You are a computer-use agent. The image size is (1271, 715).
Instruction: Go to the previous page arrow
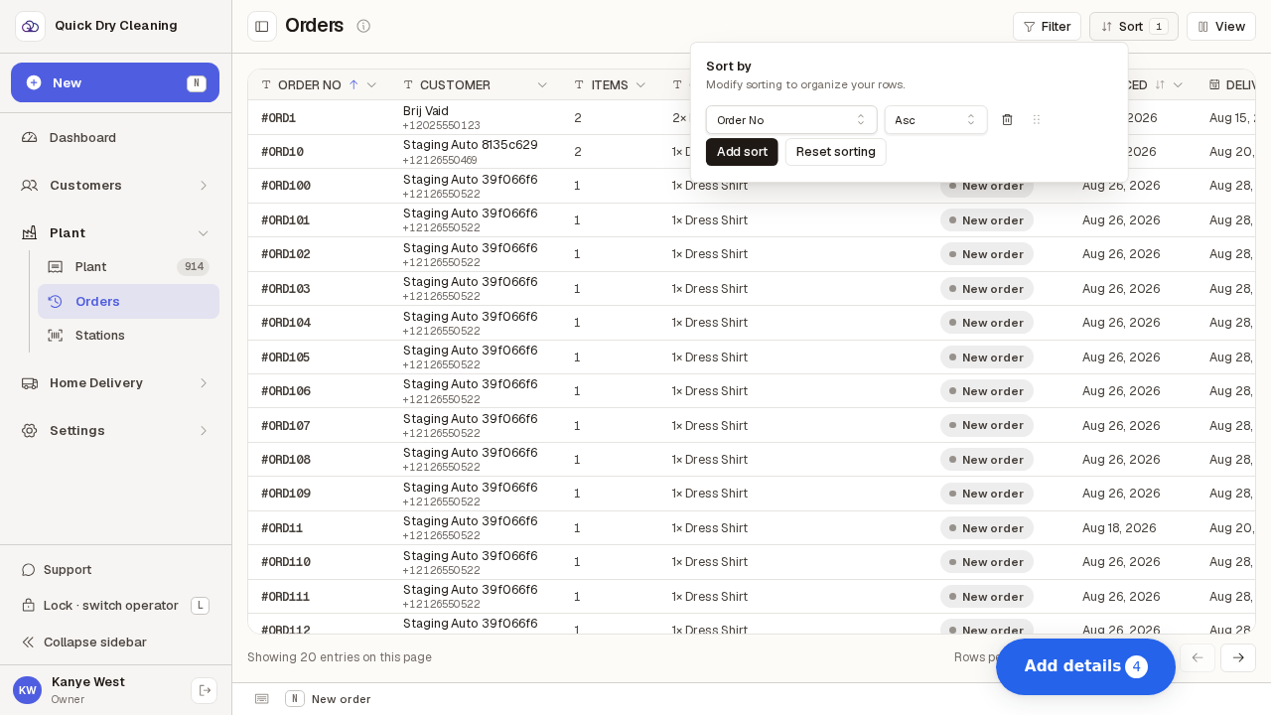tap(1198, 657)
